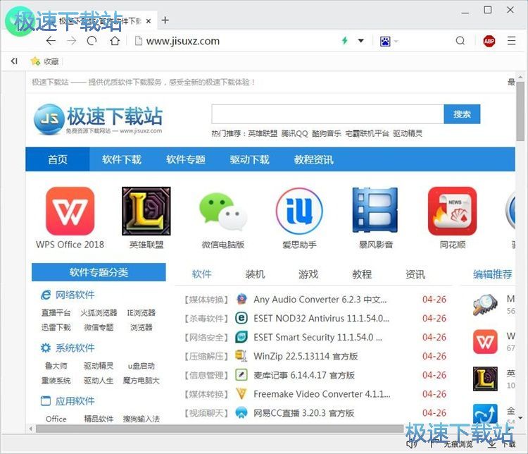Go forward with the forward arrow
Screen dimensions: 528x454
click(71, 41)
